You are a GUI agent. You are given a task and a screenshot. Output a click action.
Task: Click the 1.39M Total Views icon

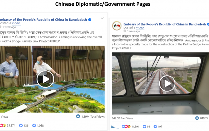coord(78,116)
